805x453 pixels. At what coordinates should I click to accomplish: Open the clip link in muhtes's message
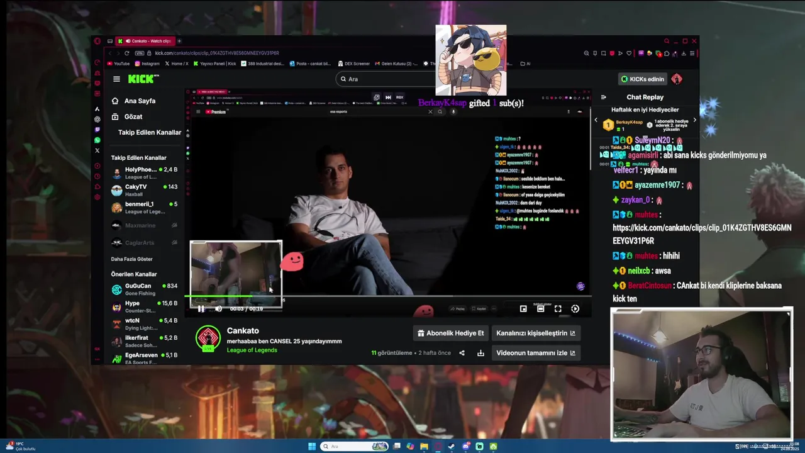point(702,234)
